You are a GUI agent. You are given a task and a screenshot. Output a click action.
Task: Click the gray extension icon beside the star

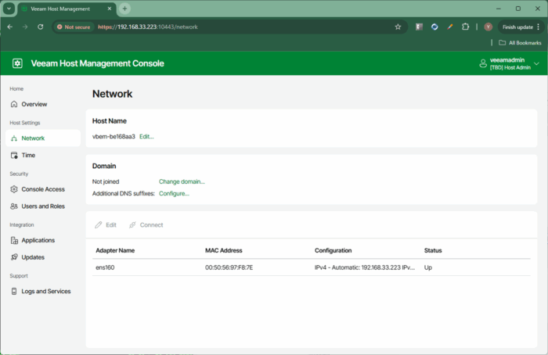tap(419, 27)
